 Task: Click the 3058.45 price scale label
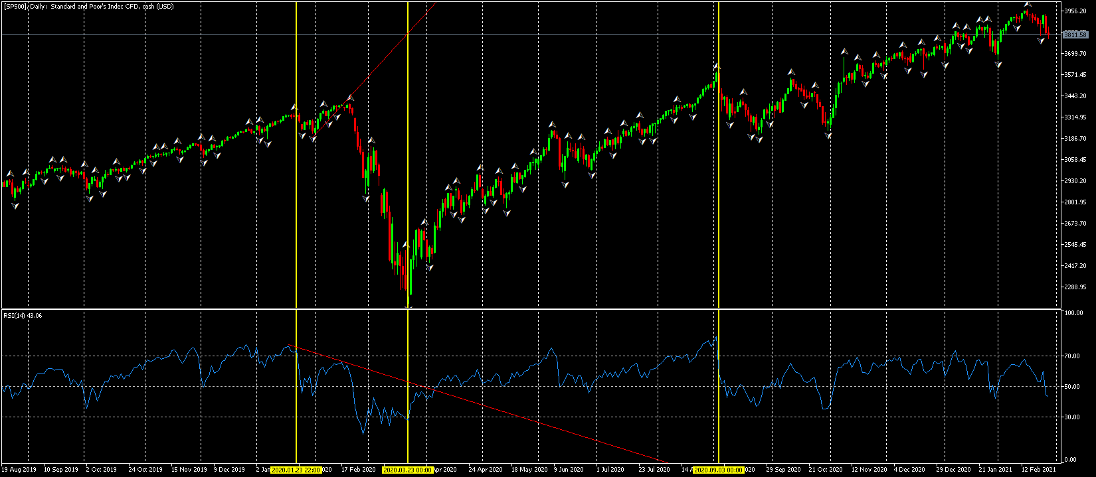click(1075, 160)
